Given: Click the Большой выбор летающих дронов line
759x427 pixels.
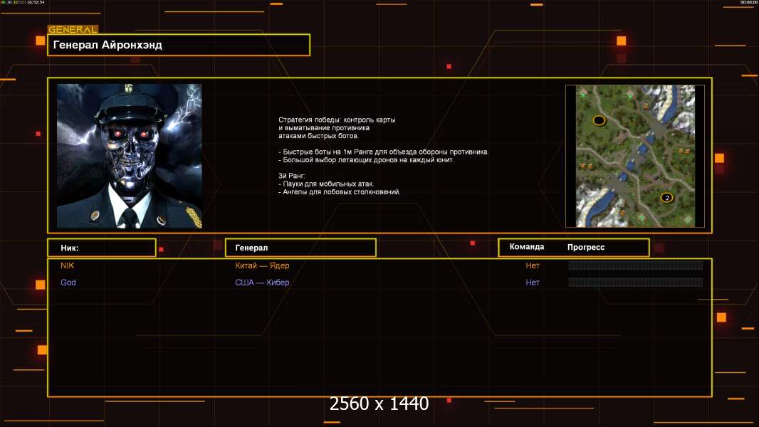Looking at the screenshot, I should tap(367, 159).
